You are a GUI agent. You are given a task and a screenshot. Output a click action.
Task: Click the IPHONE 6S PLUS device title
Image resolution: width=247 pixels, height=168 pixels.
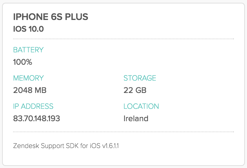pos(50,17)
